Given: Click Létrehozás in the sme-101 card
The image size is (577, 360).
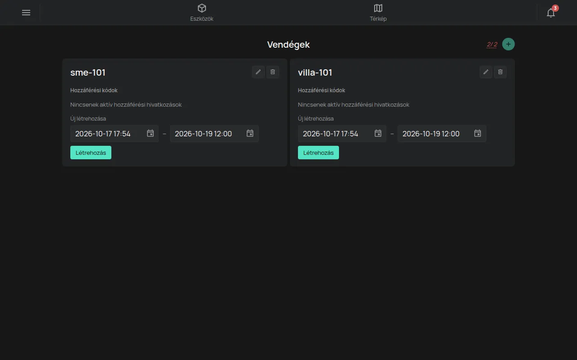Looking at the screenshot, I should [x=91, y=153].
